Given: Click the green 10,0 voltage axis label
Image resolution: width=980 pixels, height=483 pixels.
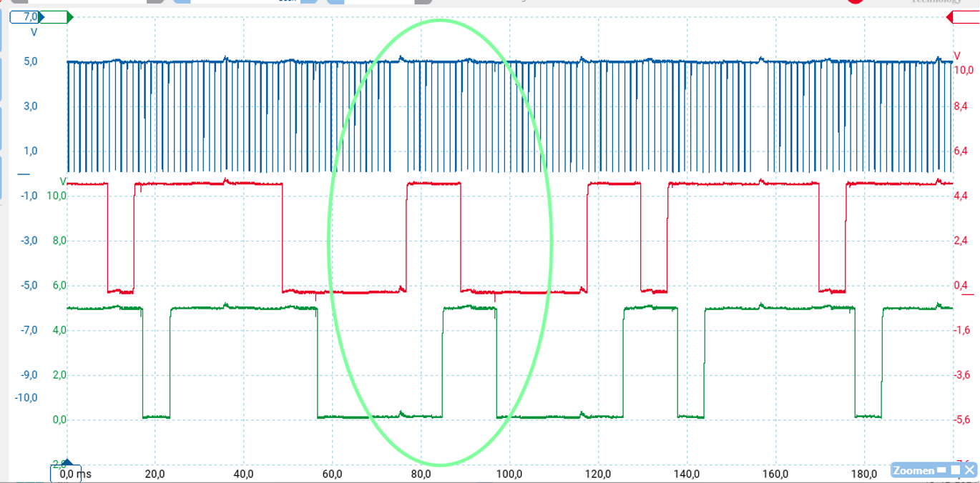Looking at the screenshot, I should click(57, 195).
